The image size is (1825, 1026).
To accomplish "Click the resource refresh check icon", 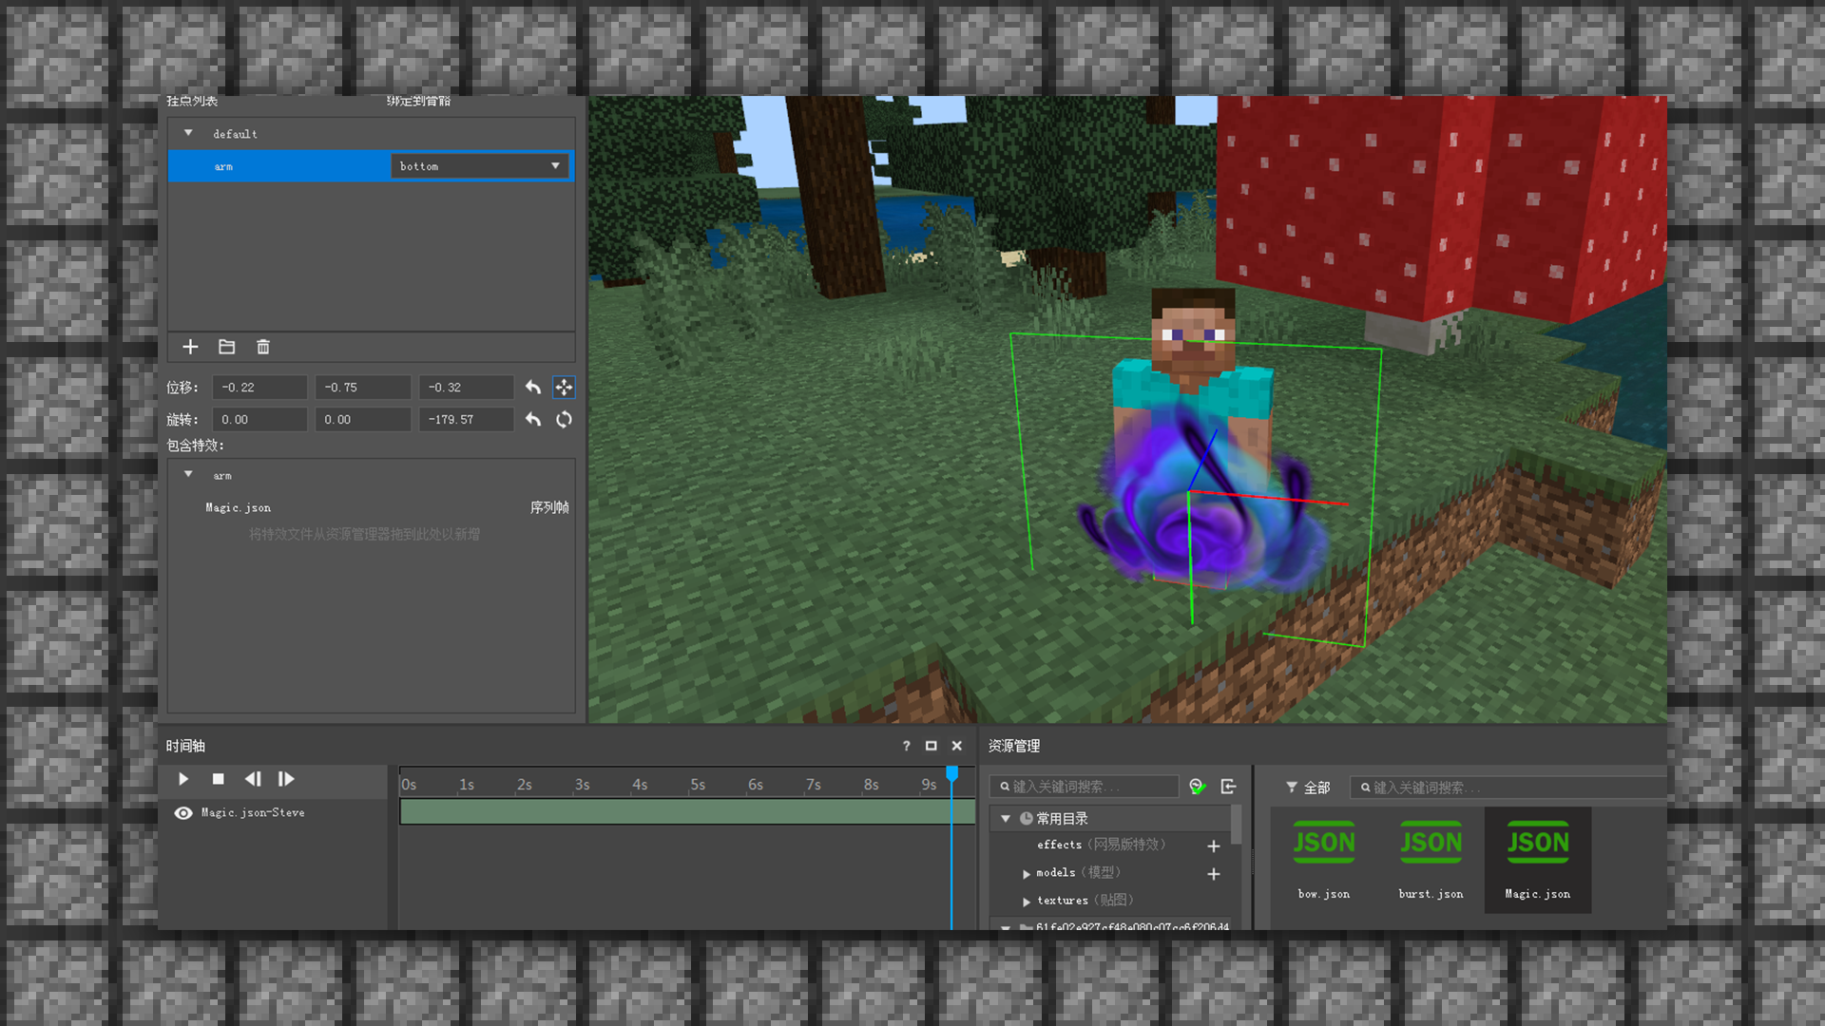I will coord(1198,787).
